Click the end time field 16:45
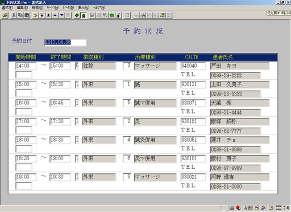This screenshot has height=212, width=291. 60,103
